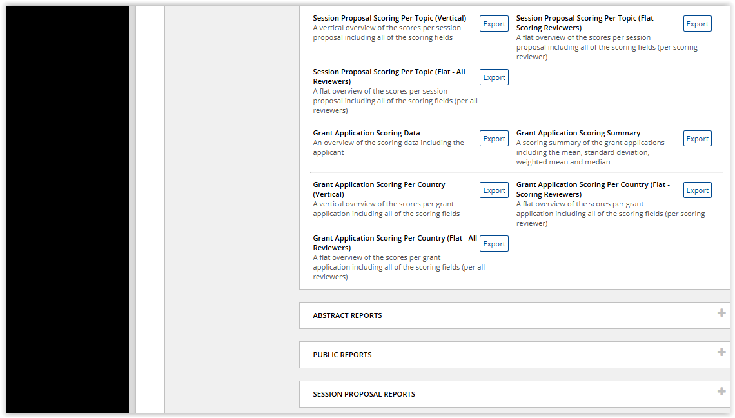Click the plus icon on Session Proposal Reports
This screenshot has height=418, width=735.
(x=721, y=391)
